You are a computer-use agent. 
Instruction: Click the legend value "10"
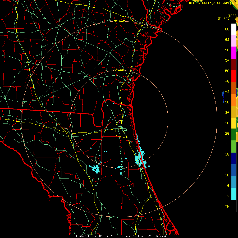tap(227, 175)
